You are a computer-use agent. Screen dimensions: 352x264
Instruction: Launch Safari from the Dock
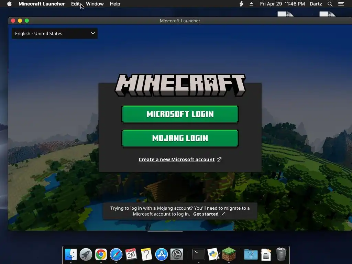point(116,254)
